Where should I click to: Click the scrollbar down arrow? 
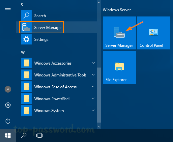click(99, 127)
